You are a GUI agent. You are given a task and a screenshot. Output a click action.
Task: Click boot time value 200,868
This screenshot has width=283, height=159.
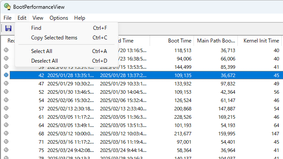click(183, 109)
